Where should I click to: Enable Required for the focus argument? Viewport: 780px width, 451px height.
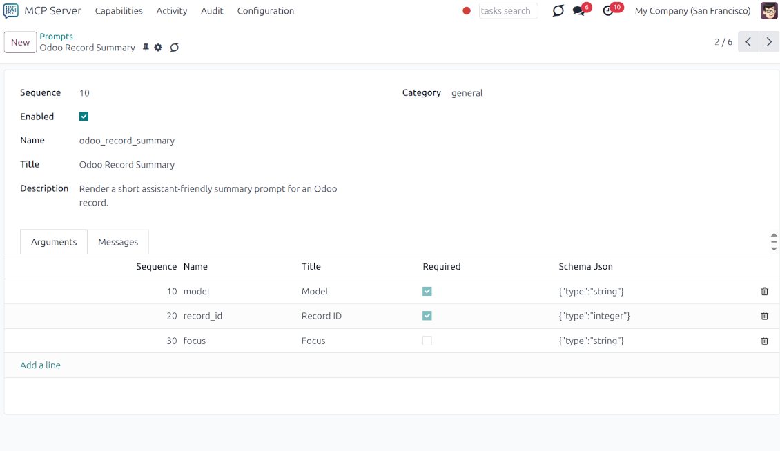[x=427, y=340]
